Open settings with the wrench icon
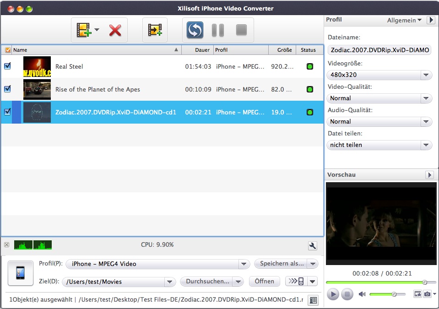Screen dimensions: 439x309 coord(313,246)
